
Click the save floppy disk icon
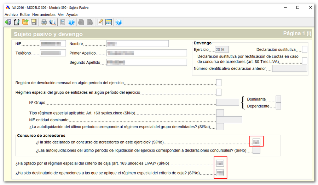pos(34,22)
